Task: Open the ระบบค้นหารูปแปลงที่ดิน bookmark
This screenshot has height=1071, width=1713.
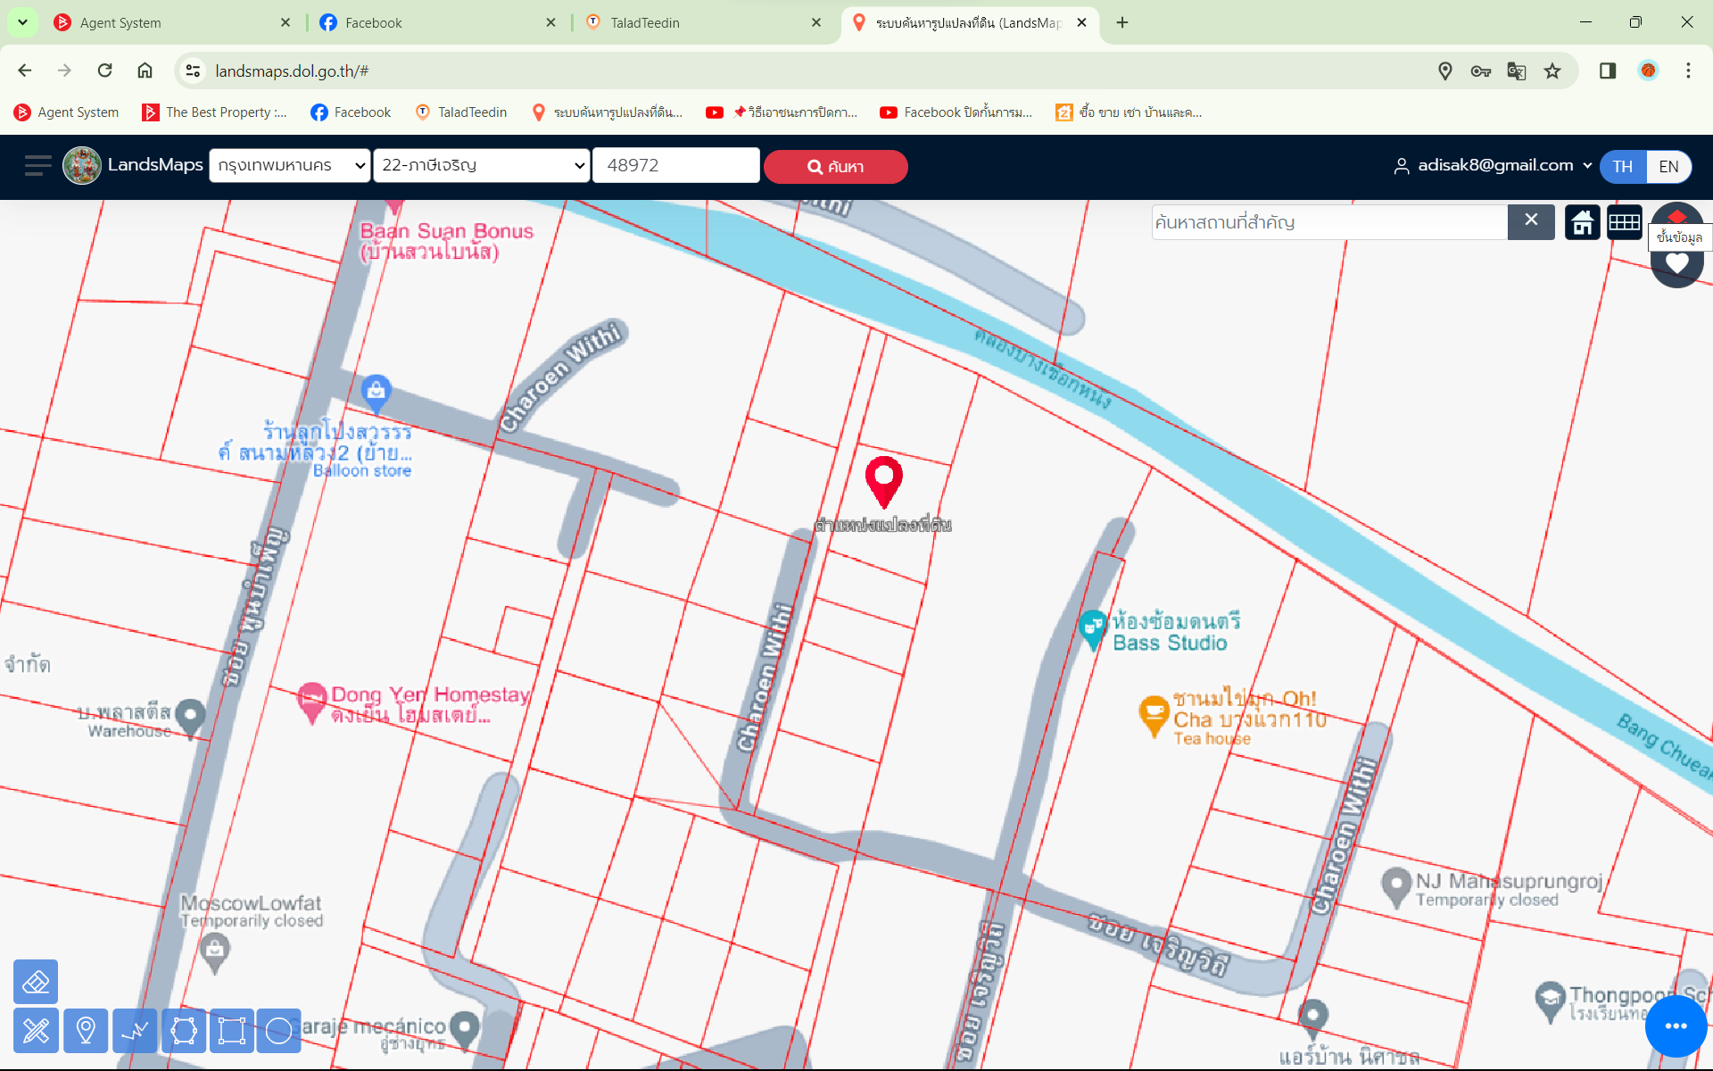Action: (x=607, y=112)
